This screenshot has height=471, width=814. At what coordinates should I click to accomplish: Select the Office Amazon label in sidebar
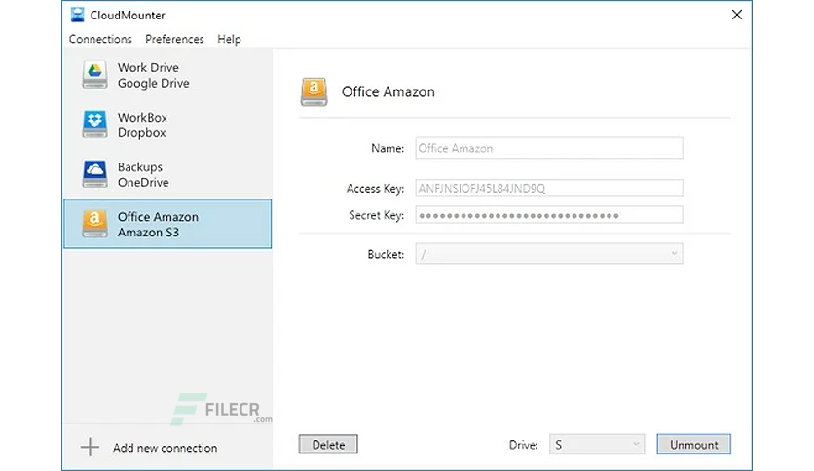tap(158, 217)
